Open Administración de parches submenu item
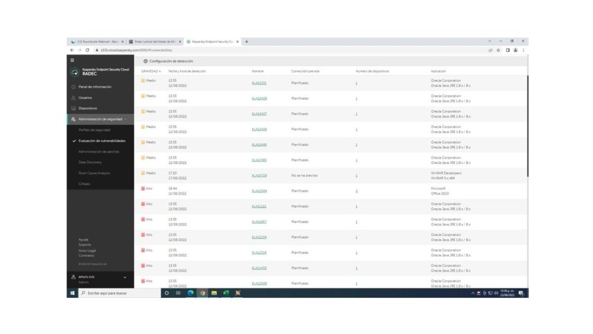Screen dimensions: 593x334 tap(98, 152)
